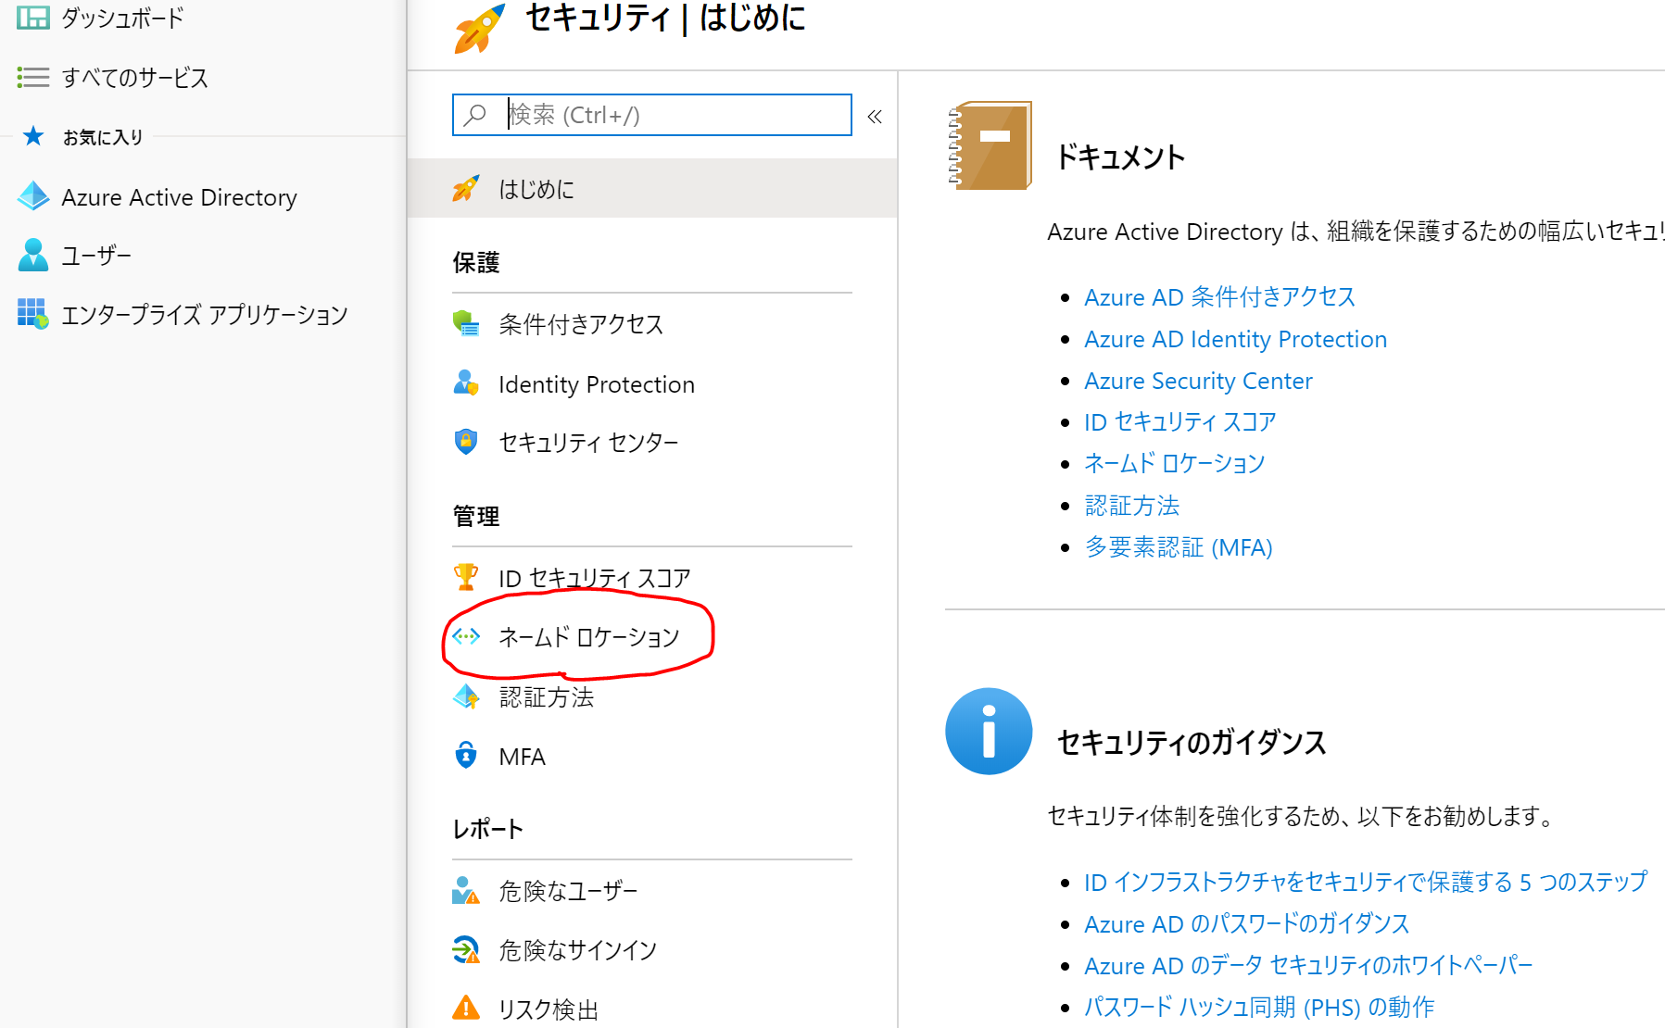Screen dimensions: 1665x1028
Task: Click the 保護 section heading
Action: 476,262
